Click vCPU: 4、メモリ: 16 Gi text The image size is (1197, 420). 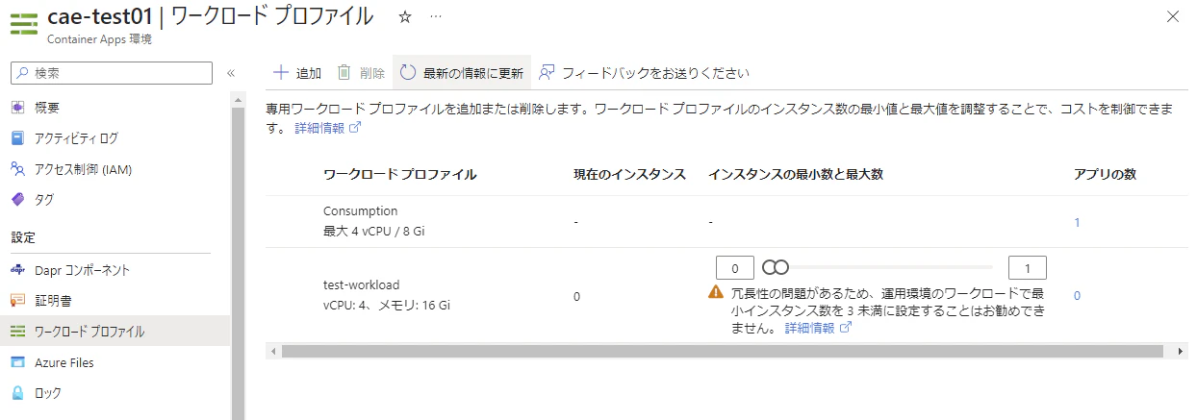pyautogui.click(x=387, y=306)
